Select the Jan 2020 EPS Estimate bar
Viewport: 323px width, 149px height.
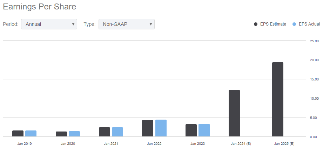61,134
